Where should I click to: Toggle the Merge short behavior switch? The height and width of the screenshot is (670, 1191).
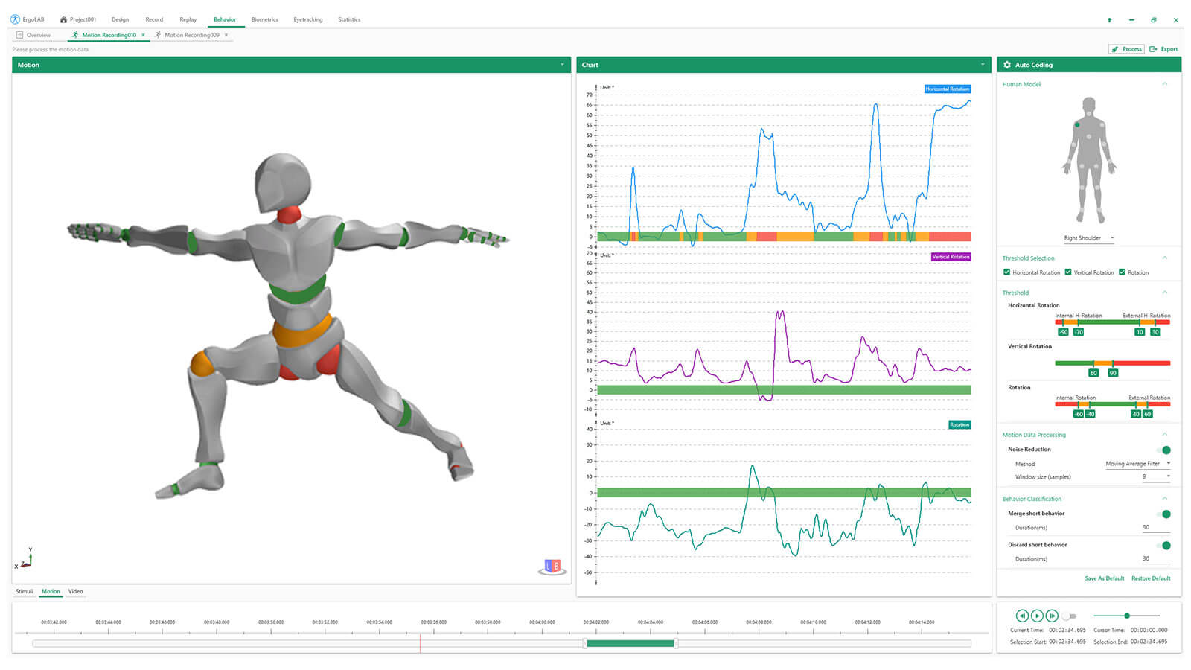1163,514
